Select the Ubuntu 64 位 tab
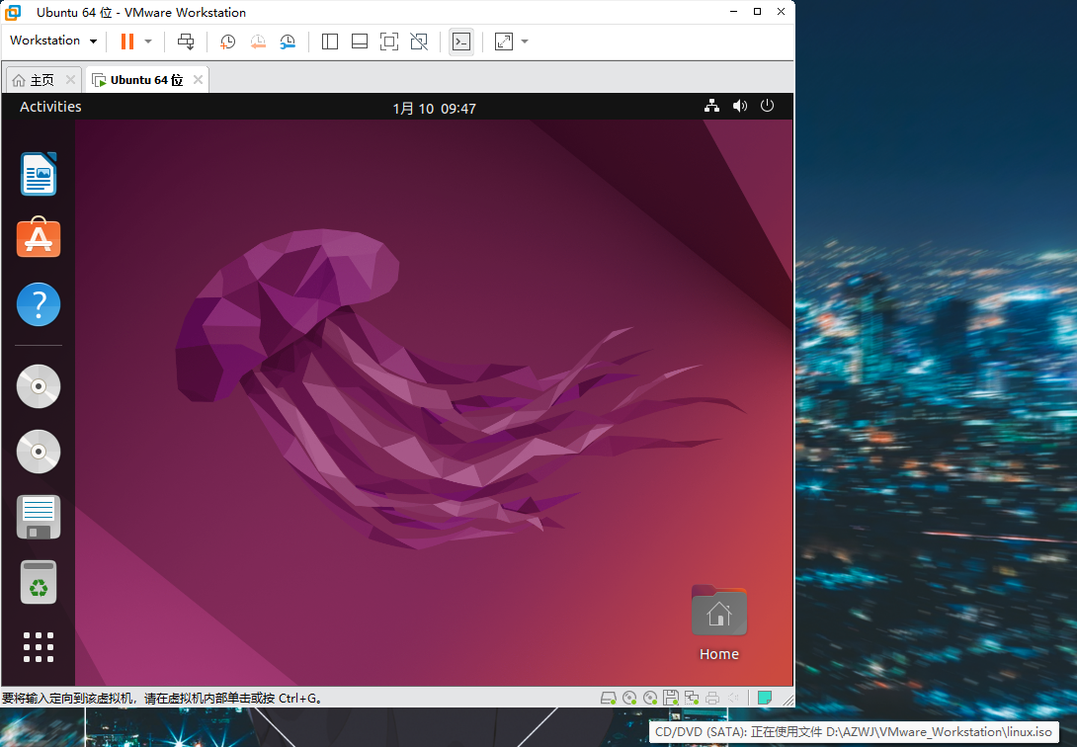This screenshot has width=1077, height=747. (x=145, y=80)
